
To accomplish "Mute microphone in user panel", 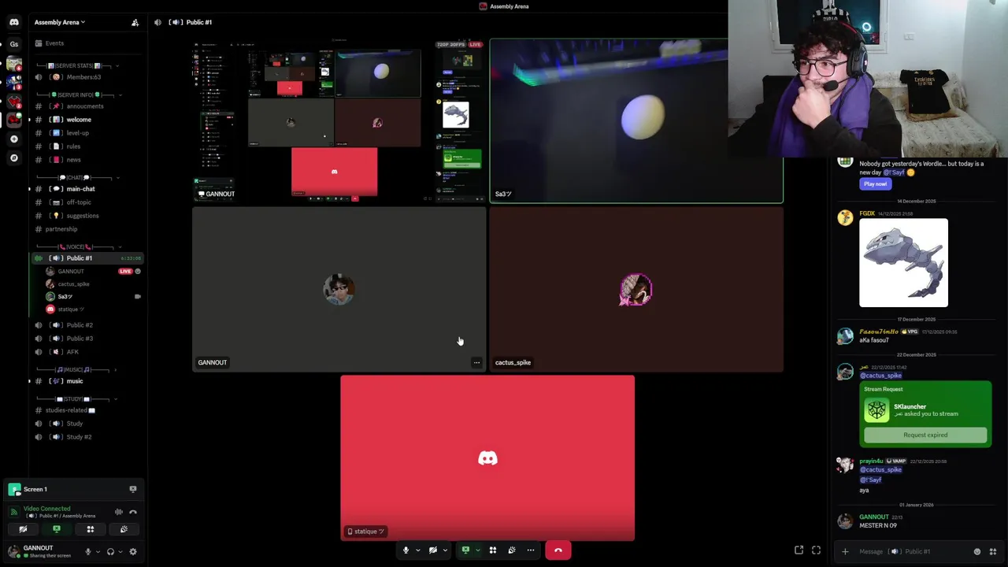I will [88, 552].
